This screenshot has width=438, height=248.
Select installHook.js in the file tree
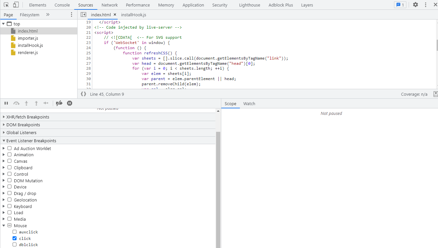[x=38, y=45]
